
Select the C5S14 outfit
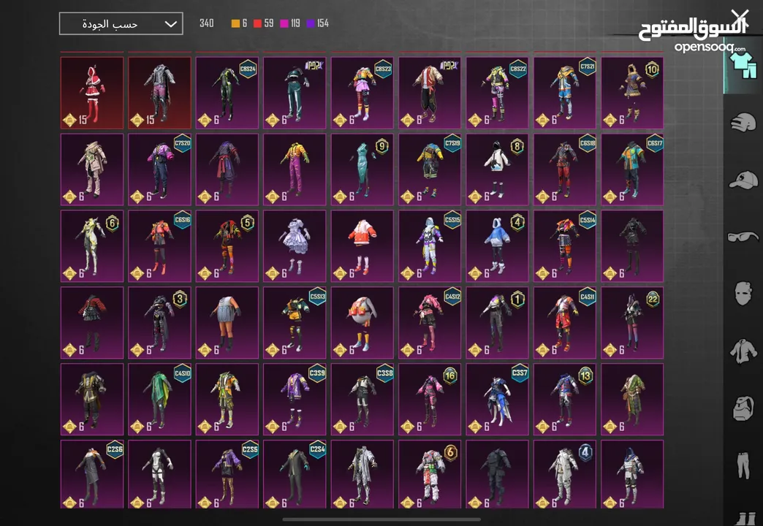click(565, 246)
